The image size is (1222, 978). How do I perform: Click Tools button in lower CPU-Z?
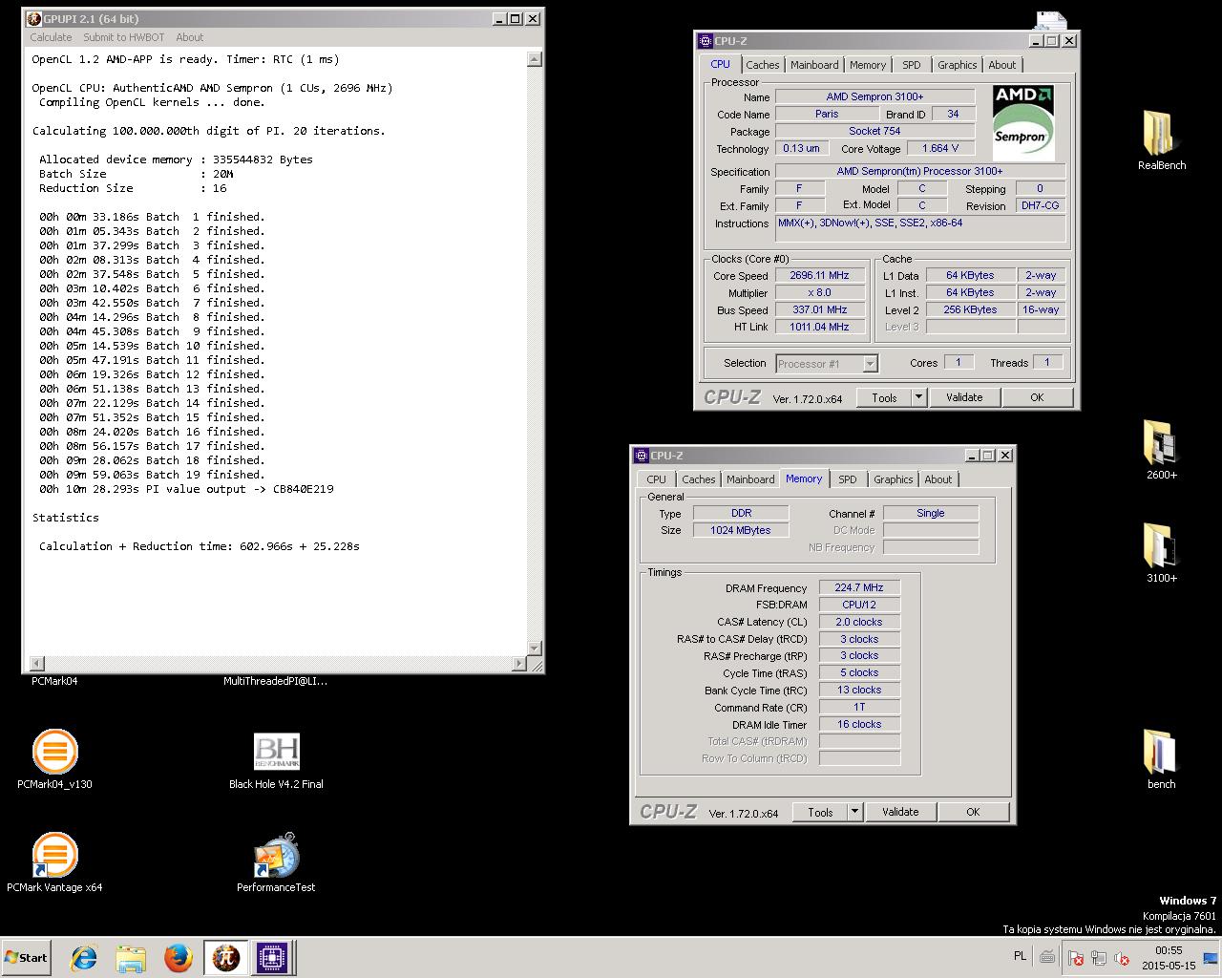point(820,812)
